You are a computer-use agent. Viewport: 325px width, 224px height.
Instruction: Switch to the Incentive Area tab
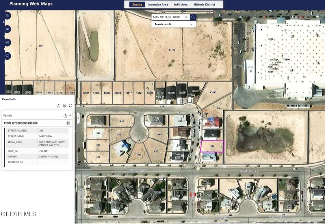click(x=158, y=5)
